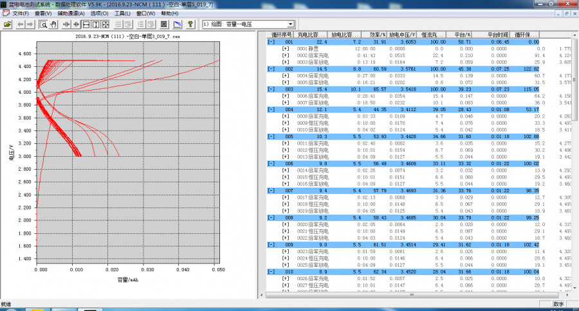Click the 平台时间 column header

[492, 35]
